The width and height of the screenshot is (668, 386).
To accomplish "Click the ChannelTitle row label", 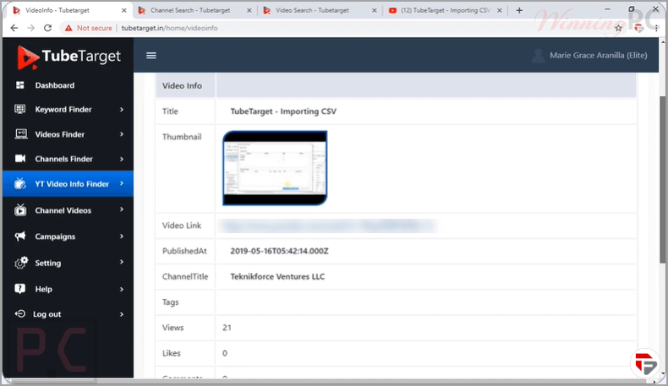I will 185,277.
